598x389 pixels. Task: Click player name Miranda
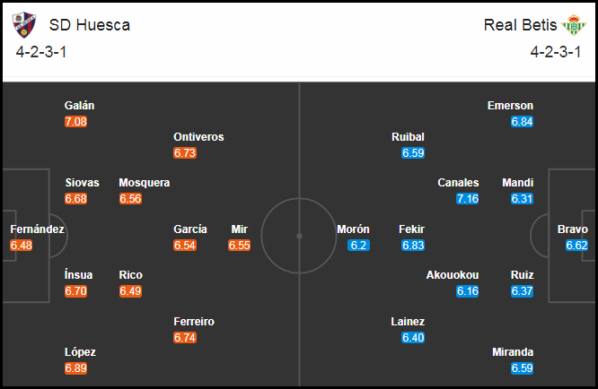pos(513,352)
